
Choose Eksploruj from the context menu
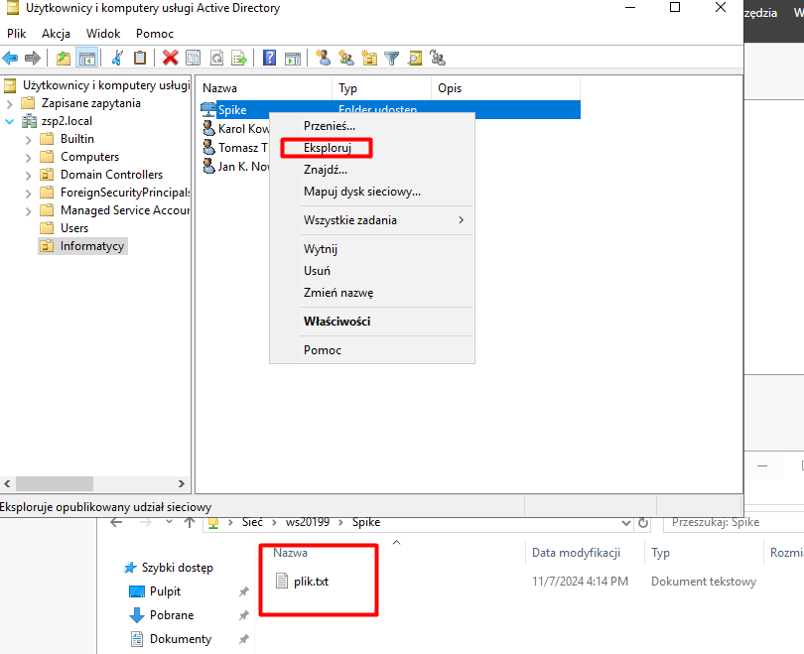[328, 148]
